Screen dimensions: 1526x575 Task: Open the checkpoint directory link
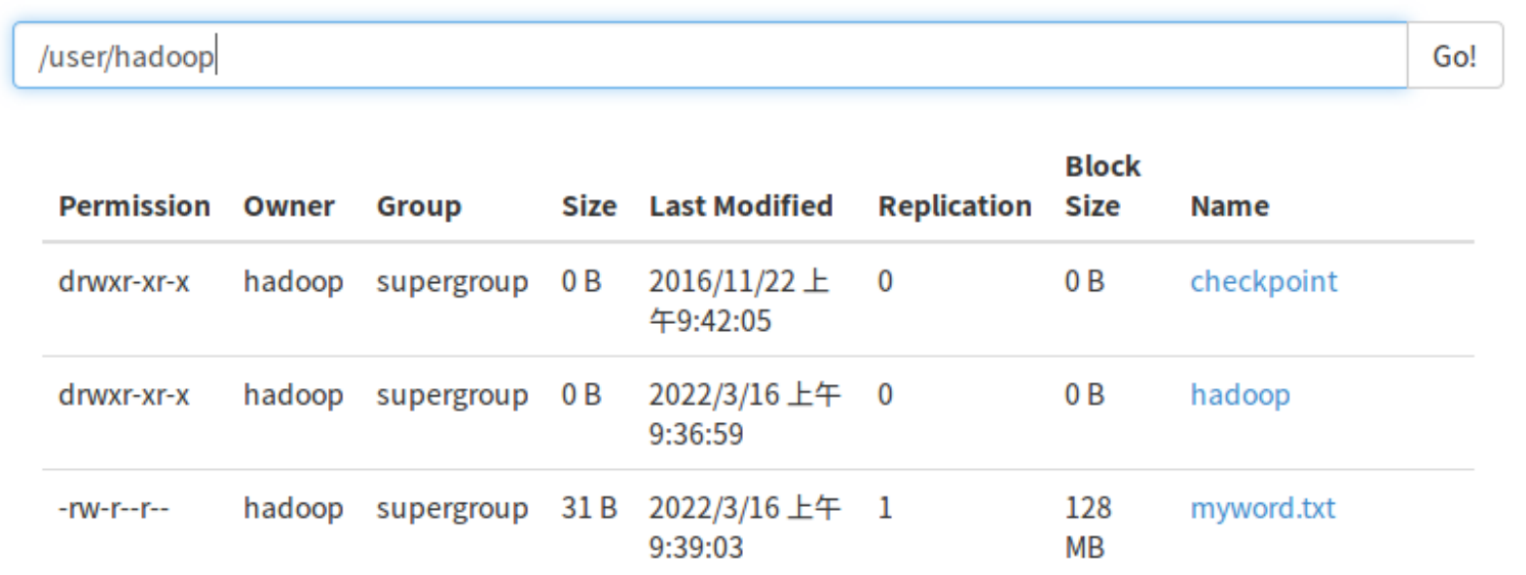pyautogui.click(x=1263, y=281)
